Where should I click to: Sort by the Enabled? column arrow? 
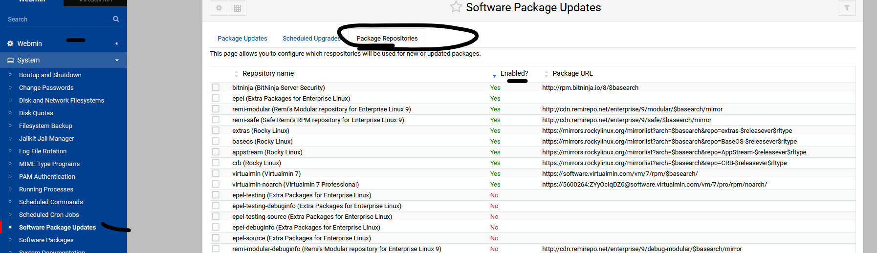[x=494, y=75]
